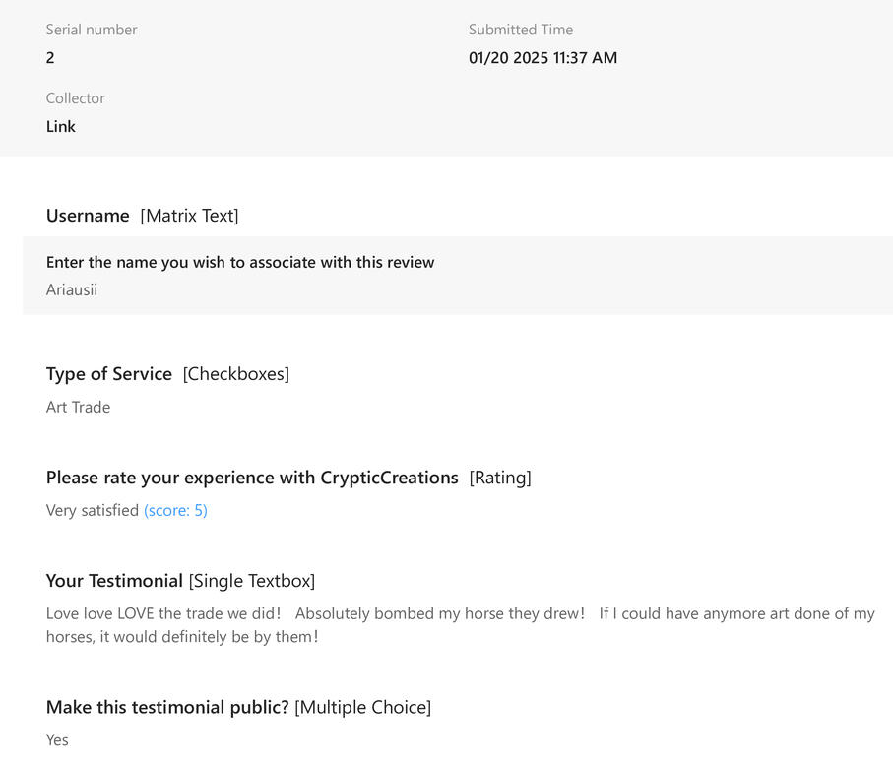Click the "[Matrix Text]" question type tag

[189, 215]
